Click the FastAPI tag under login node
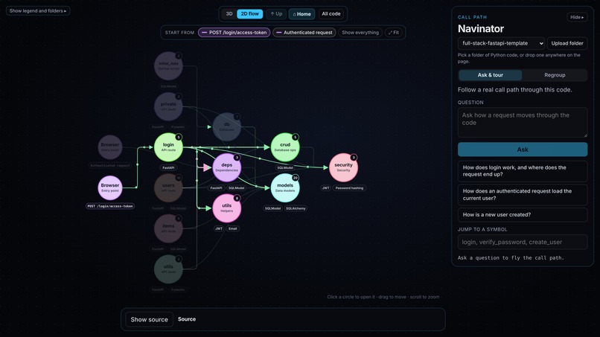This screenshot has width=600, height=337. click(168, 167)
